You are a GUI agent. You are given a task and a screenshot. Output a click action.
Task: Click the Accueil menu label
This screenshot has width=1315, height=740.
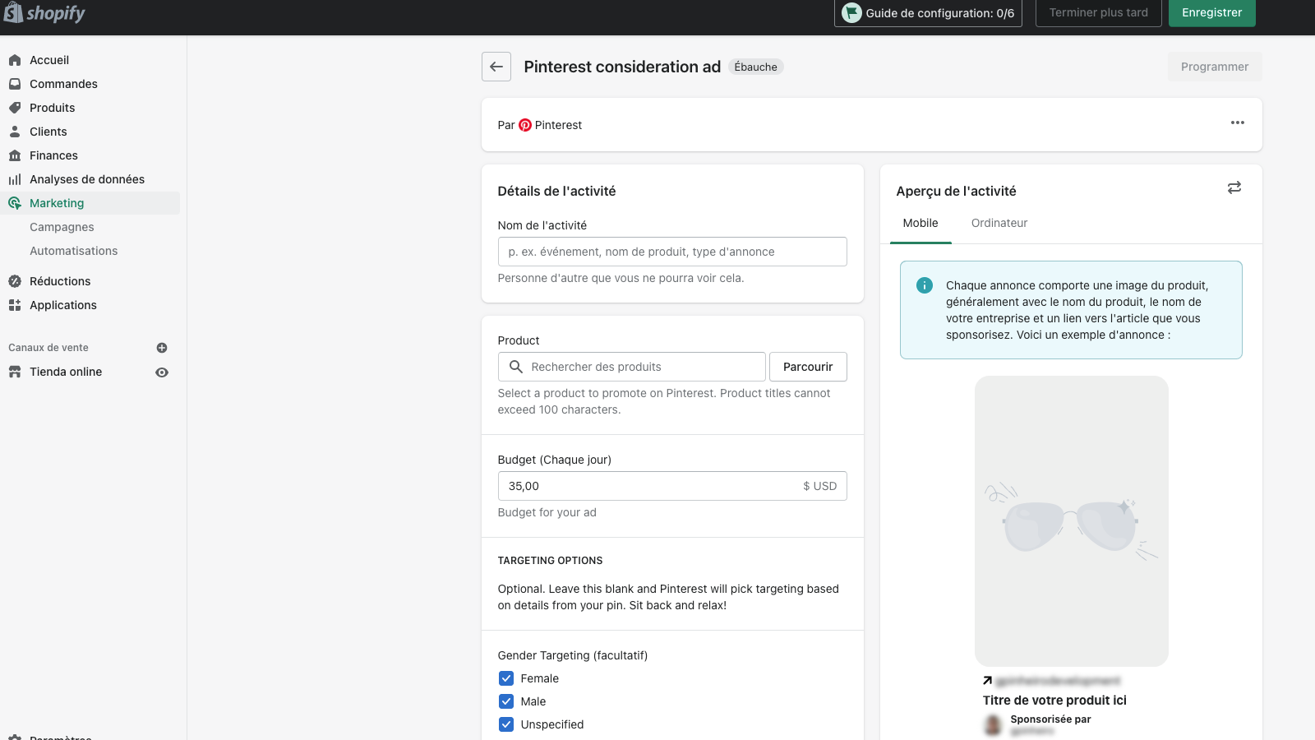(49, 60)
